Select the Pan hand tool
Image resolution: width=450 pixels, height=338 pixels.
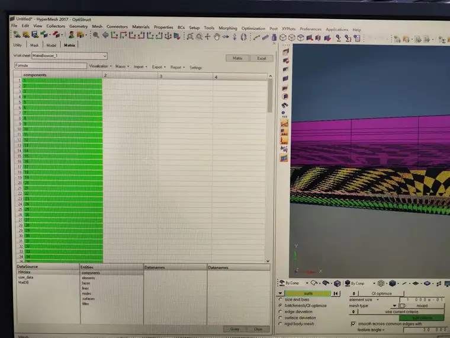point(217,37)
